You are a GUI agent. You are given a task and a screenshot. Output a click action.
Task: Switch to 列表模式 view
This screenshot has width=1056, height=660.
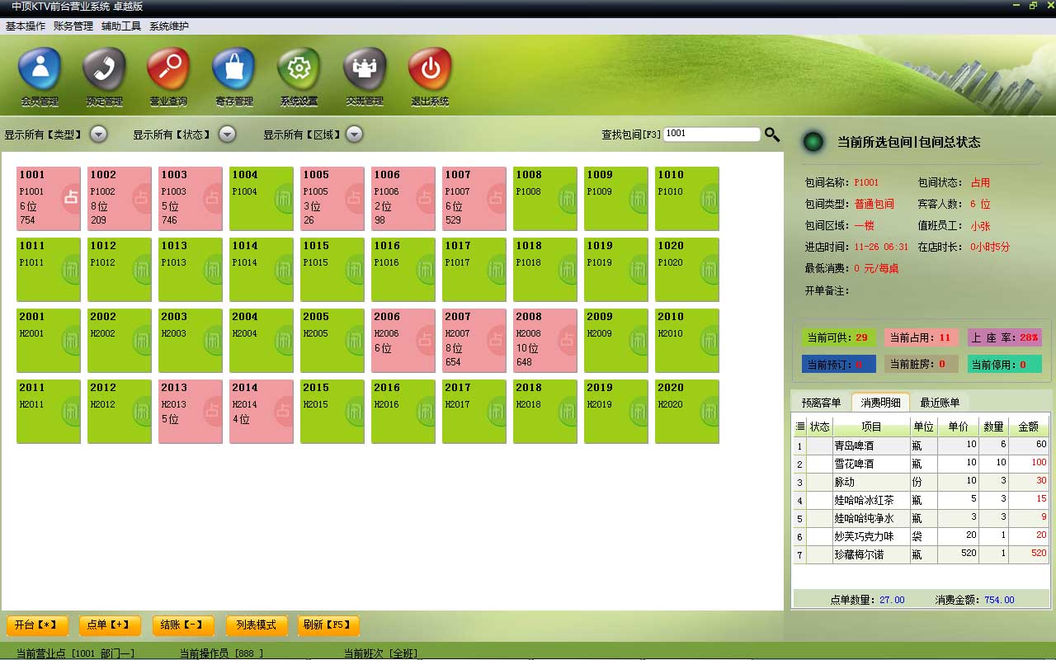257,625
